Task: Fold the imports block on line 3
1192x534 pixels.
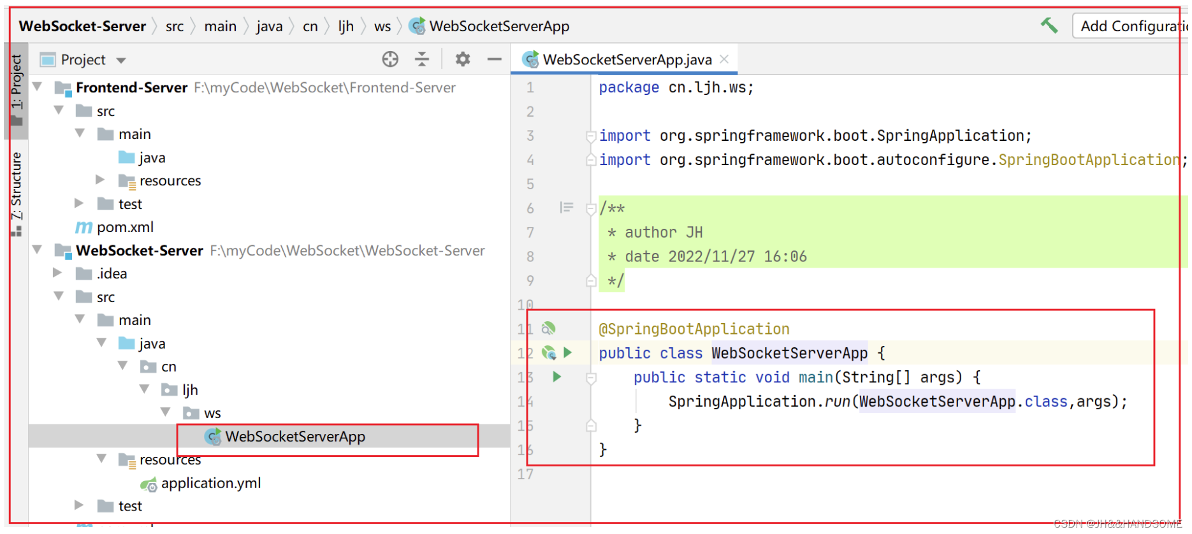Action: tap(591, 136)
